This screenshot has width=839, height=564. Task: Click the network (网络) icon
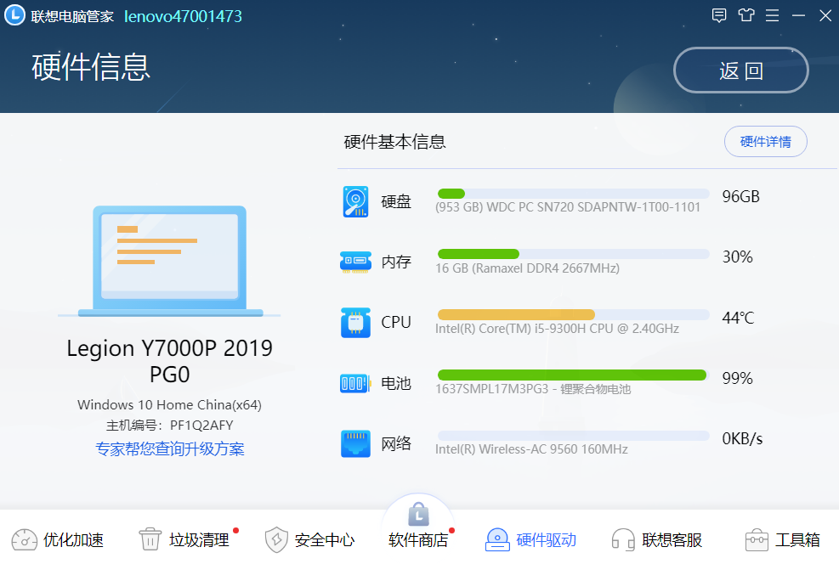click(x=355, y=443)
